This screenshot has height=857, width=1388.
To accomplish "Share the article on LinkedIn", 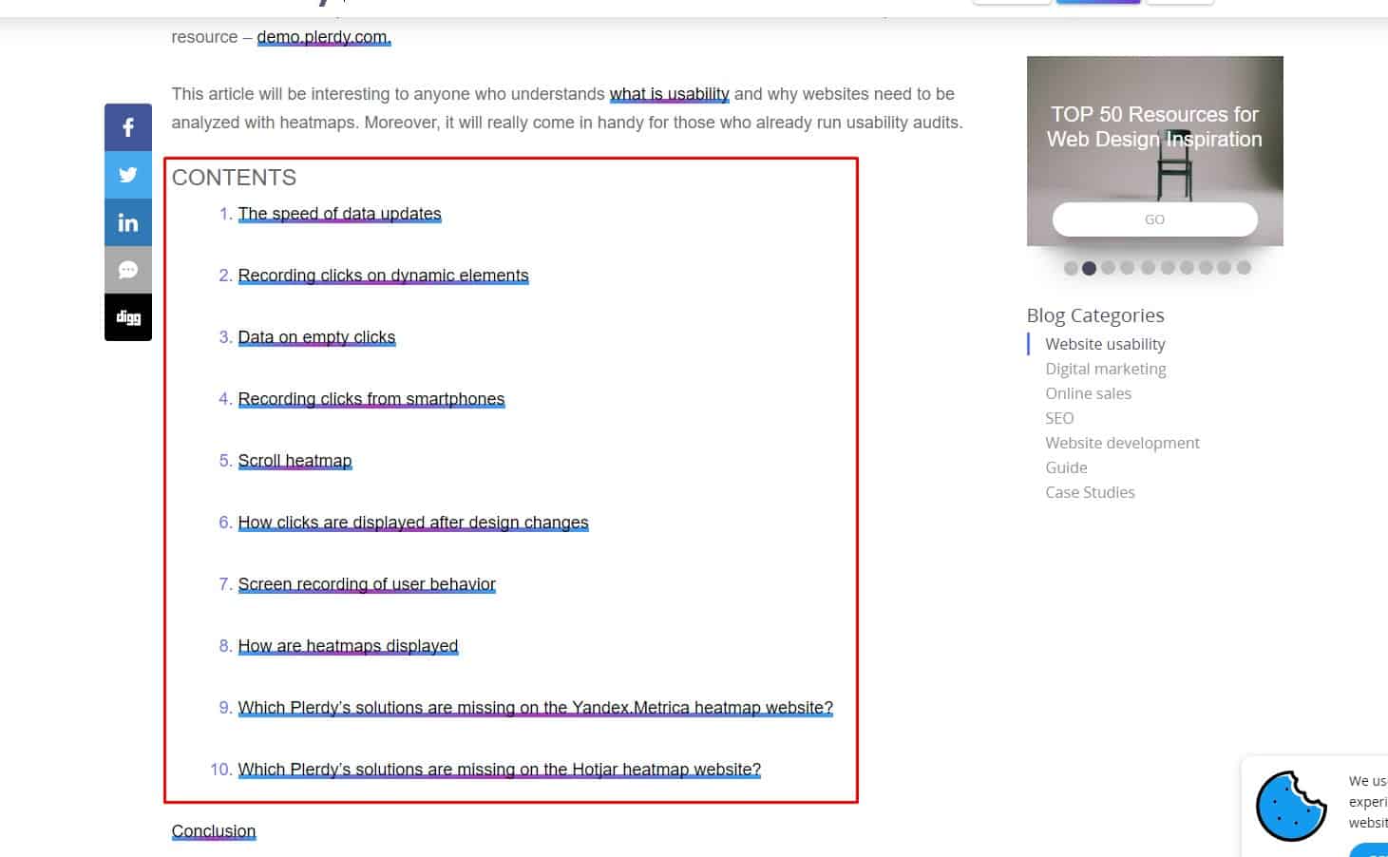I will pyautogui.click(x=127, y=221).
